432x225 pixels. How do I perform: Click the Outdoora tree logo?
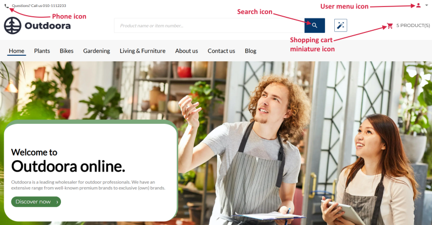coord(12,25)
